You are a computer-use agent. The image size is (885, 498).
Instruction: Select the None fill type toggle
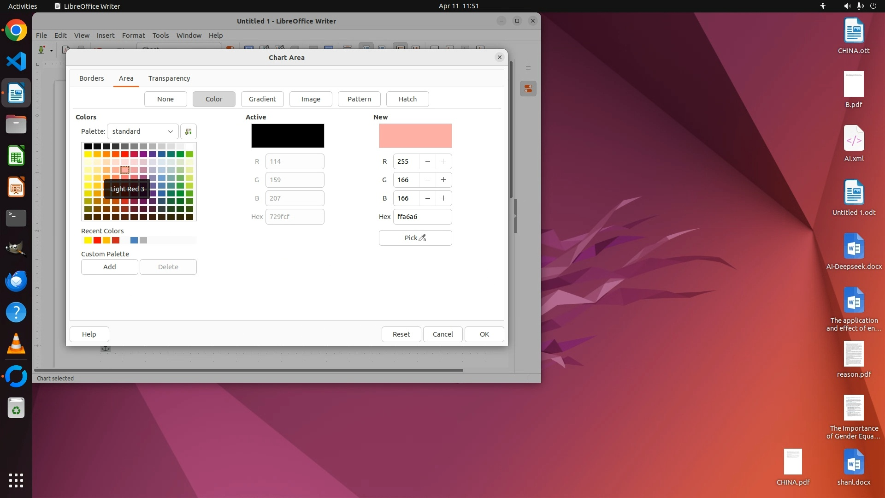coord(165,99)
